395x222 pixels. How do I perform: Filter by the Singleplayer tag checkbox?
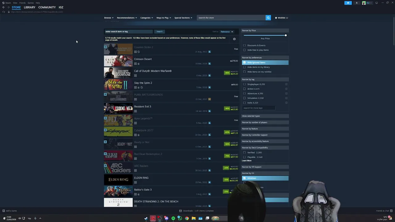click(244, 84)
